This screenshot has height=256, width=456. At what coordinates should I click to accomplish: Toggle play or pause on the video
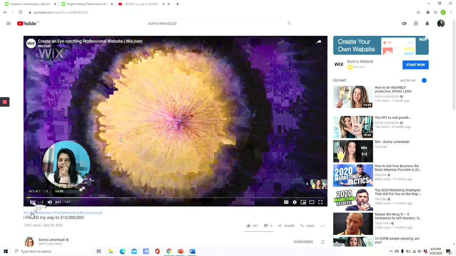[x=32, y=202]
